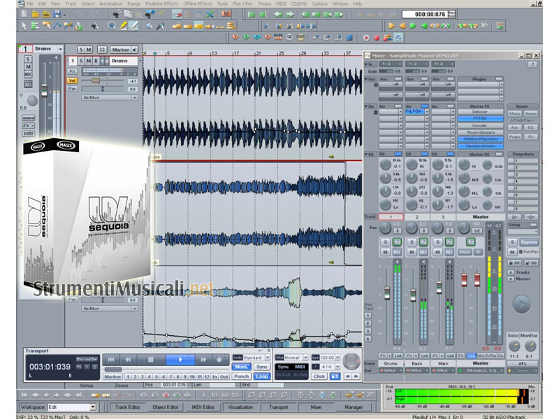
Task: Click the large play button in Mixer
Action: point(522,304)
